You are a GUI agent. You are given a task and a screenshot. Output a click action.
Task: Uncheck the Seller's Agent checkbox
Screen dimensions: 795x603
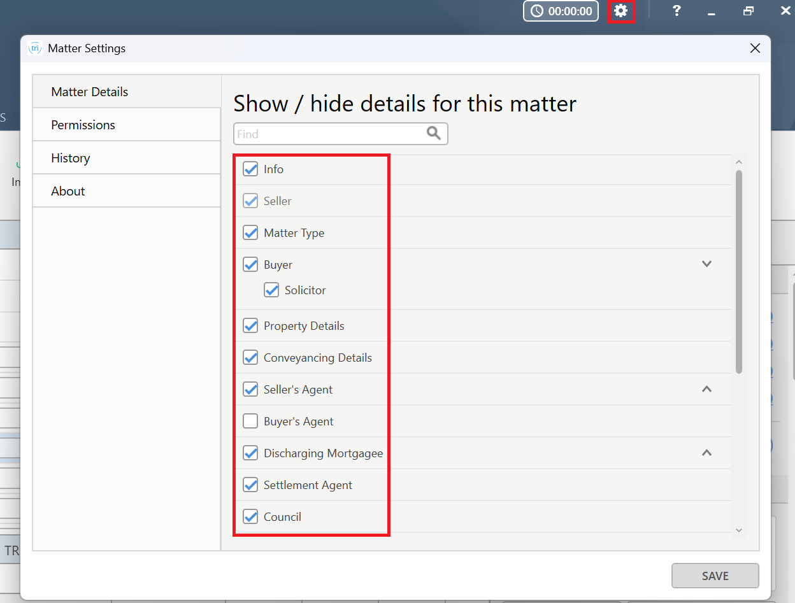[251, 390]
